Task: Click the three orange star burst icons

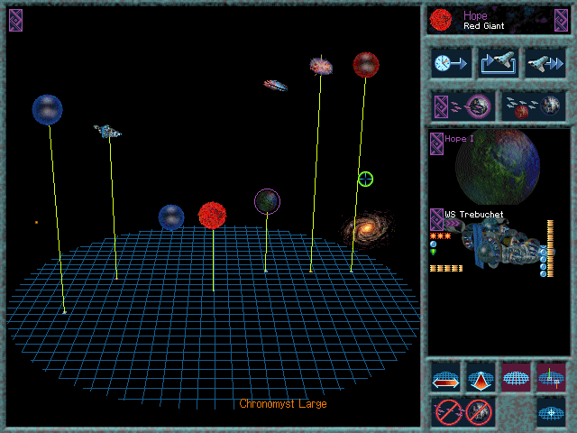Action: [441, 236]
